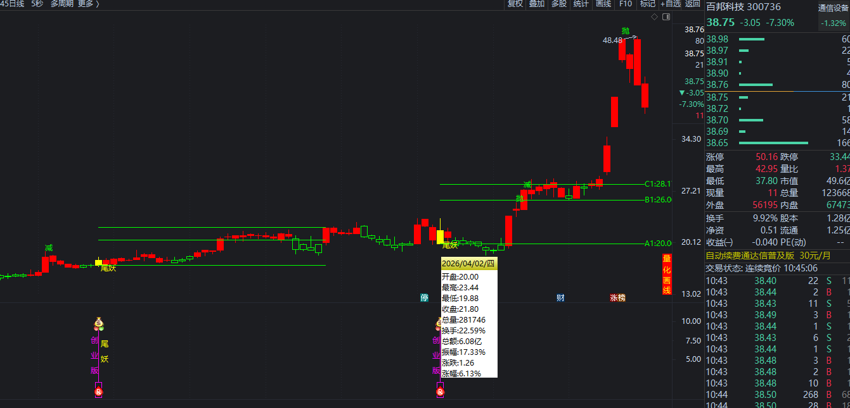
Task: Expand the 更多 periods menu
Action: (88, 4)
